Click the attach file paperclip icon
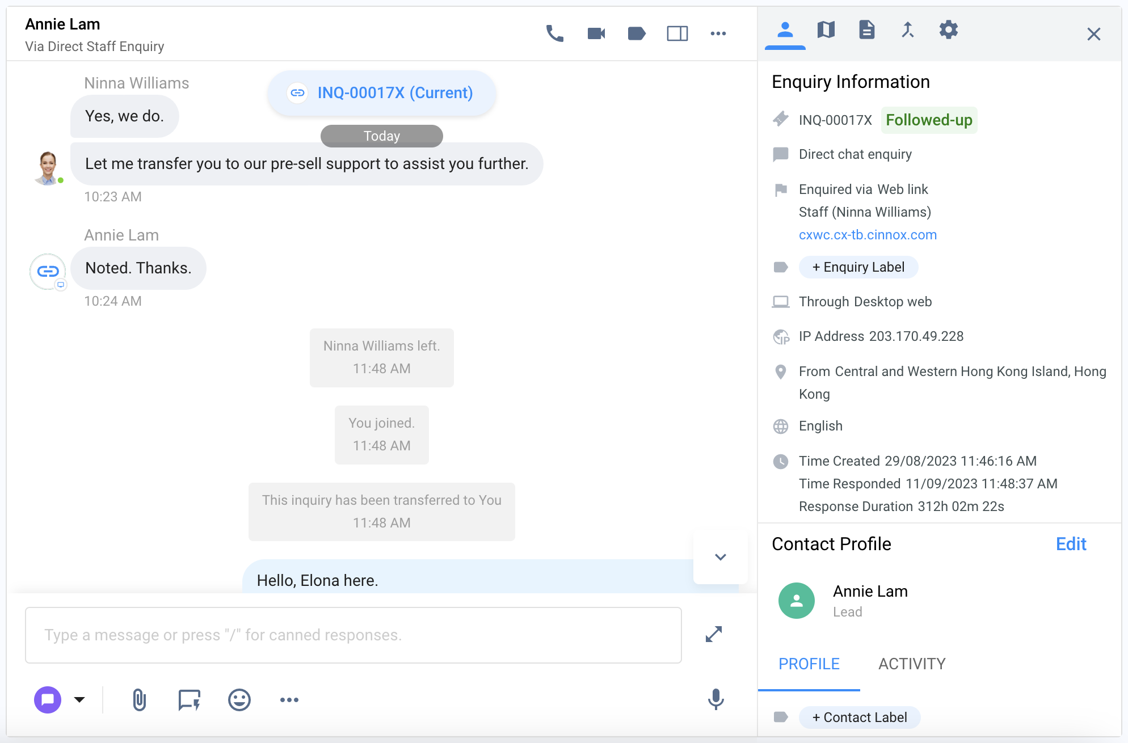The height and width of the screenshot is (743, 1128). [x=139, y=700]
